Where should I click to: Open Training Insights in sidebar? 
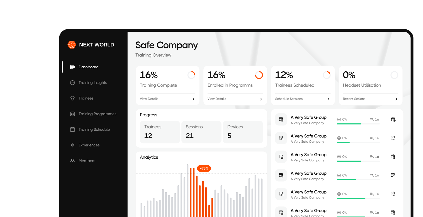coord(93,83)
